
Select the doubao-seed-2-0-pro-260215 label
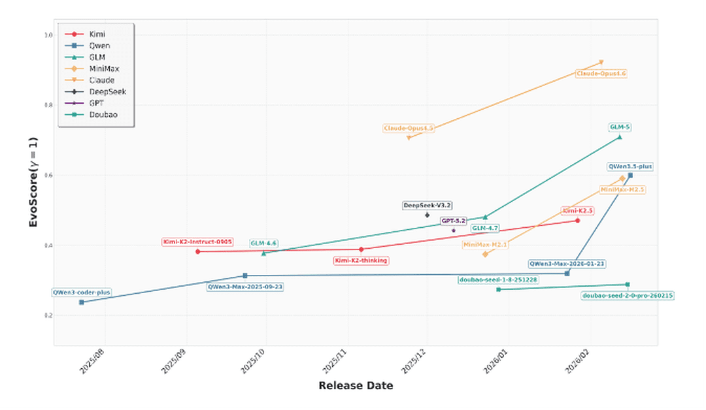click(628, 296)
